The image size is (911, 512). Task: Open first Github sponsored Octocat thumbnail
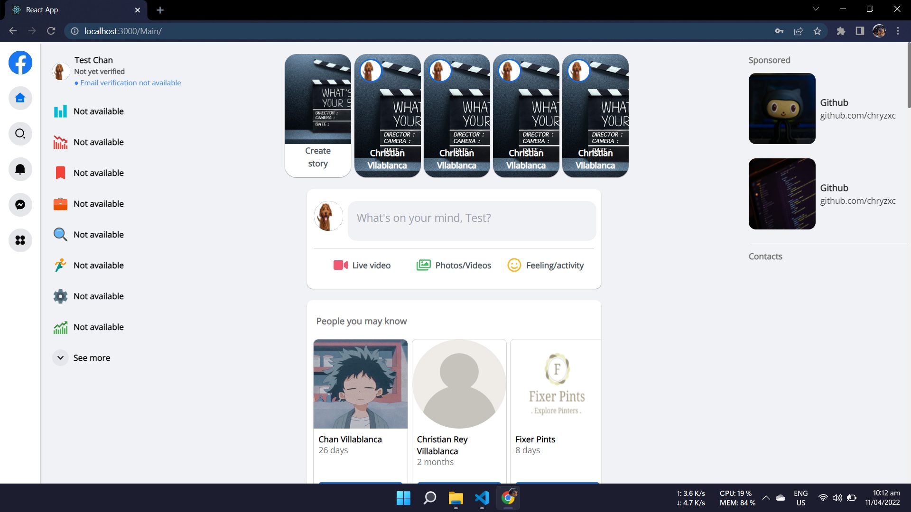point(782,109)
